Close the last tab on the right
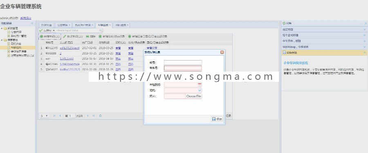 [128, 25]
